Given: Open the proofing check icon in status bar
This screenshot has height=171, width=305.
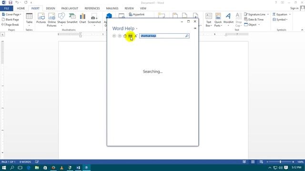Looking at the screenshot, I should [37, 161].
